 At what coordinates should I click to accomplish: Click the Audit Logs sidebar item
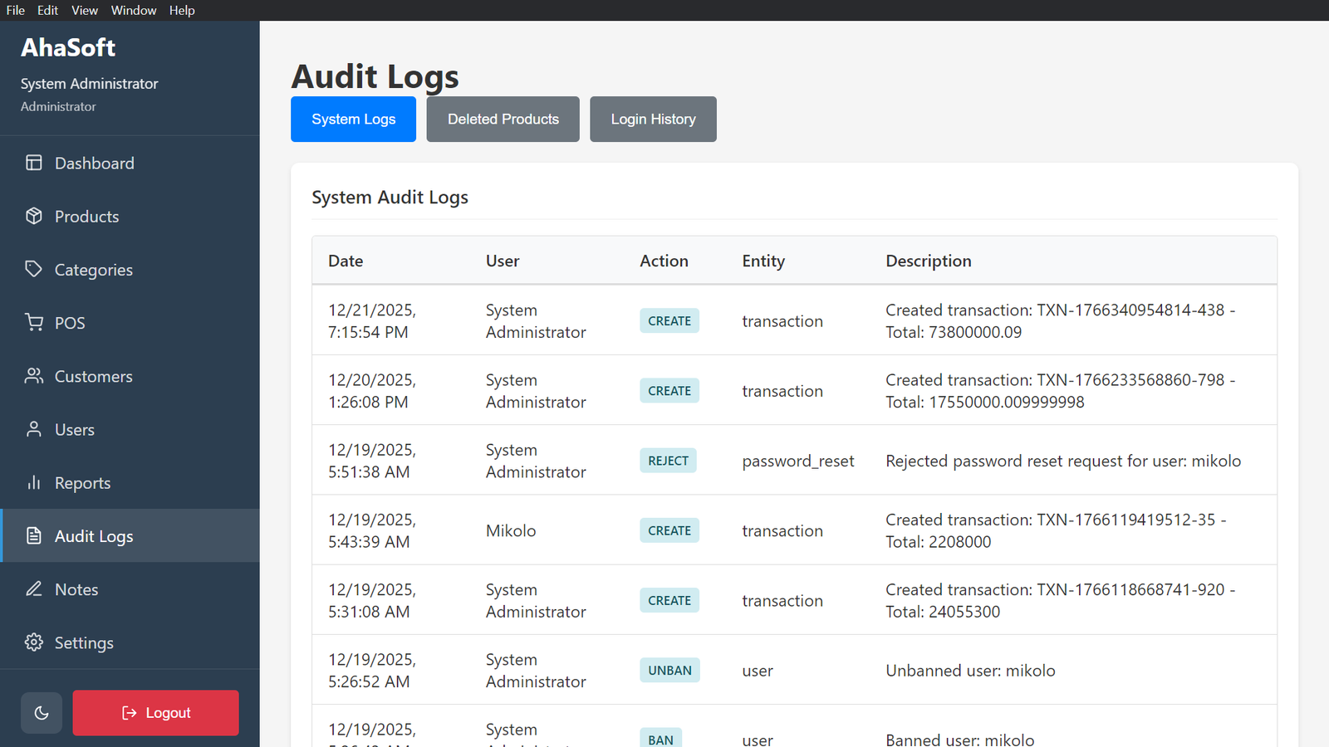[x=94, y=536]
